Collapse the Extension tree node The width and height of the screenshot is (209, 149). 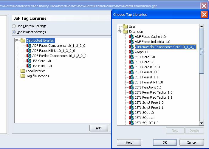pos(120,32)
